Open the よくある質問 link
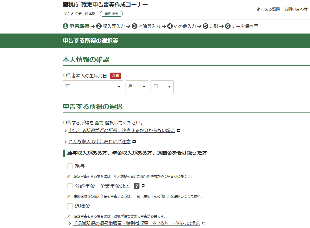310x228 pixels. coord(268,9)
